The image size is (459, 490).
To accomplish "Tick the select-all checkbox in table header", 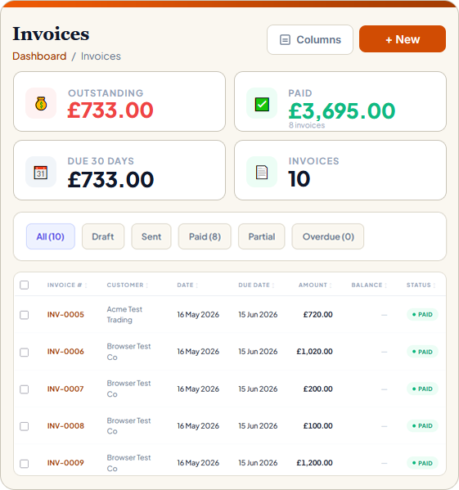I will click(x=24, y=285).
